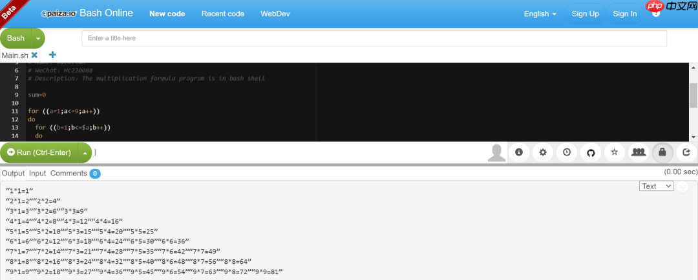Click the Sign In button

point(625,14)
